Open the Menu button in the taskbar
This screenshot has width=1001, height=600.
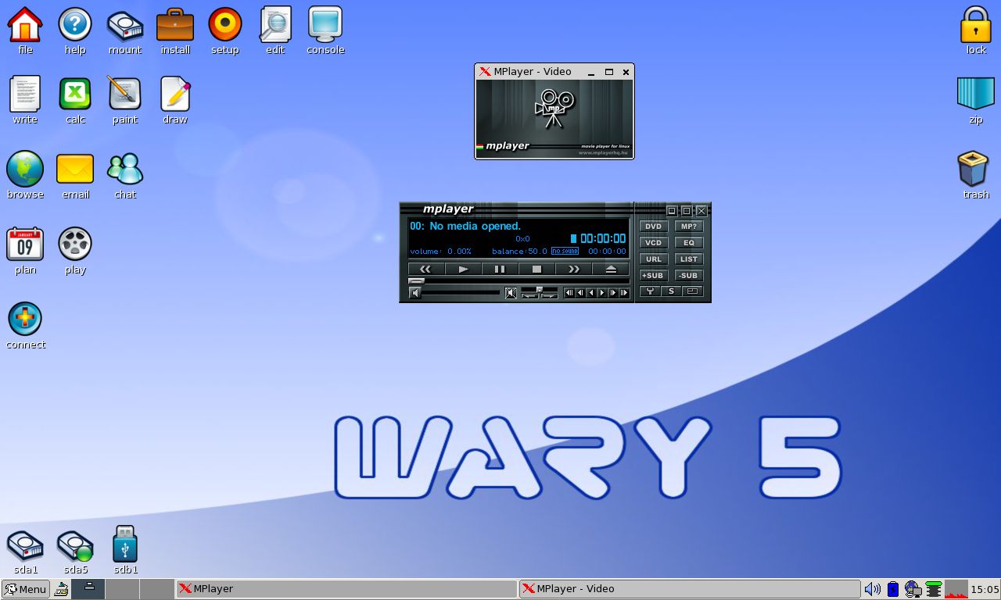click(x=25, y=589)
